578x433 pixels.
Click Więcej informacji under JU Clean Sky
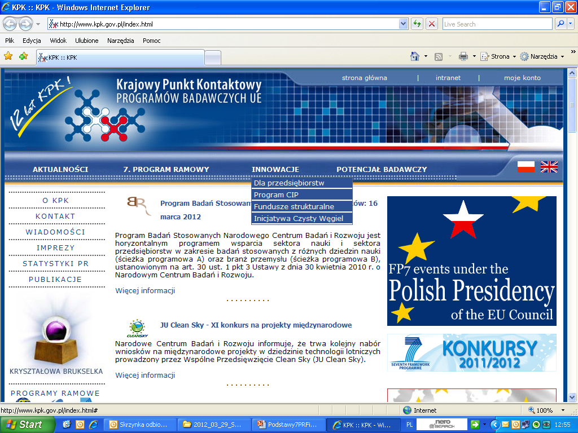(145, 375)
